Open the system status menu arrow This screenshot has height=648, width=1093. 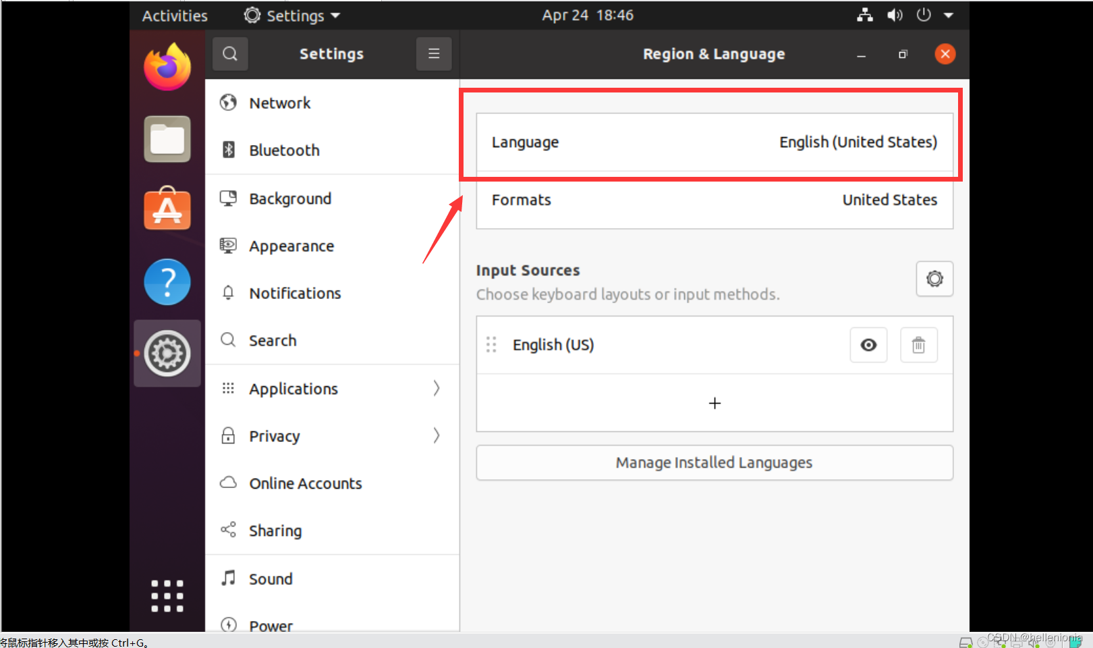[x=949, y=15]
